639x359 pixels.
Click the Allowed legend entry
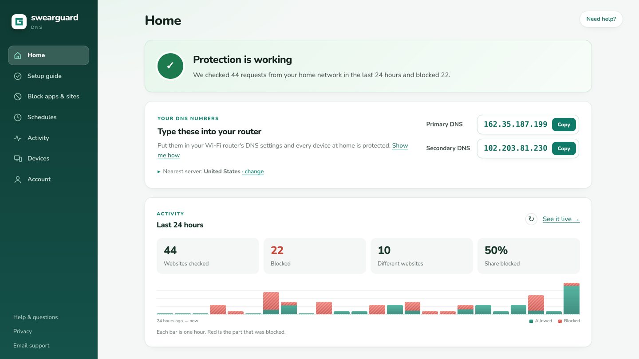540,321
